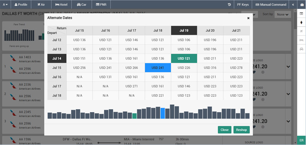Select the blue USD 241 fare cell
The image size is (306, 145).
[x=158, y=68]
